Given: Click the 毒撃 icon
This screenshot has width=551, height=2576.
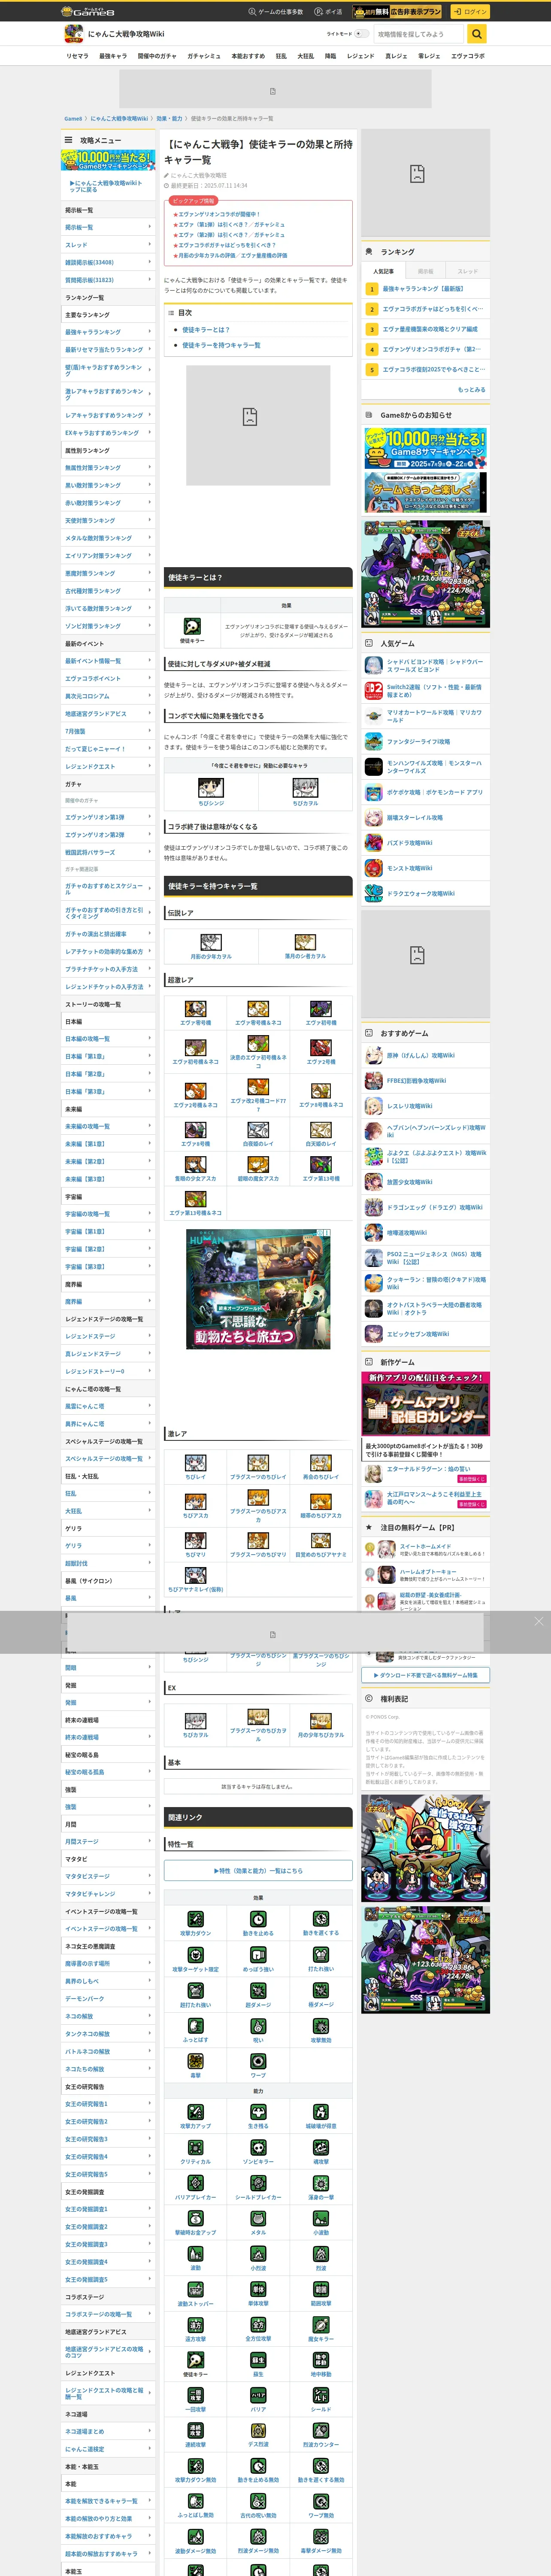Looking at the screenshot, I should tap(196, 2061).
